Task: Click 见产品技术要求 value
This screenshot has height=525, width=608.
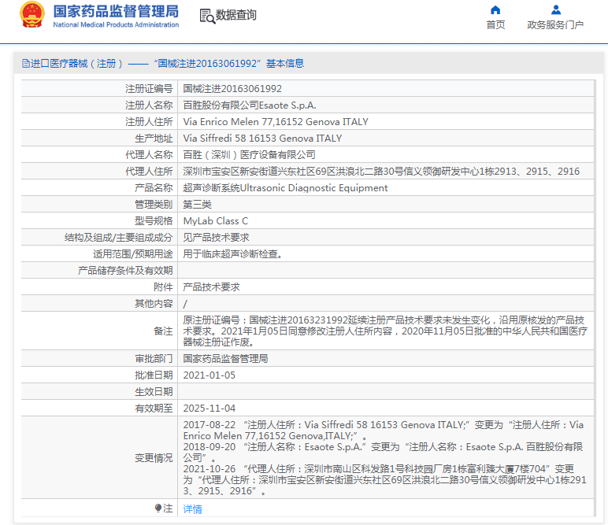Action: pyautogui.click(x=216, y=238)
